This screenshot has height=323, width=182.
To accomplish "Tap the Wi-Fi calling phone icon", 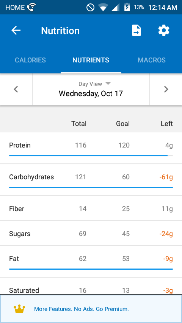I will coord(31,7).
